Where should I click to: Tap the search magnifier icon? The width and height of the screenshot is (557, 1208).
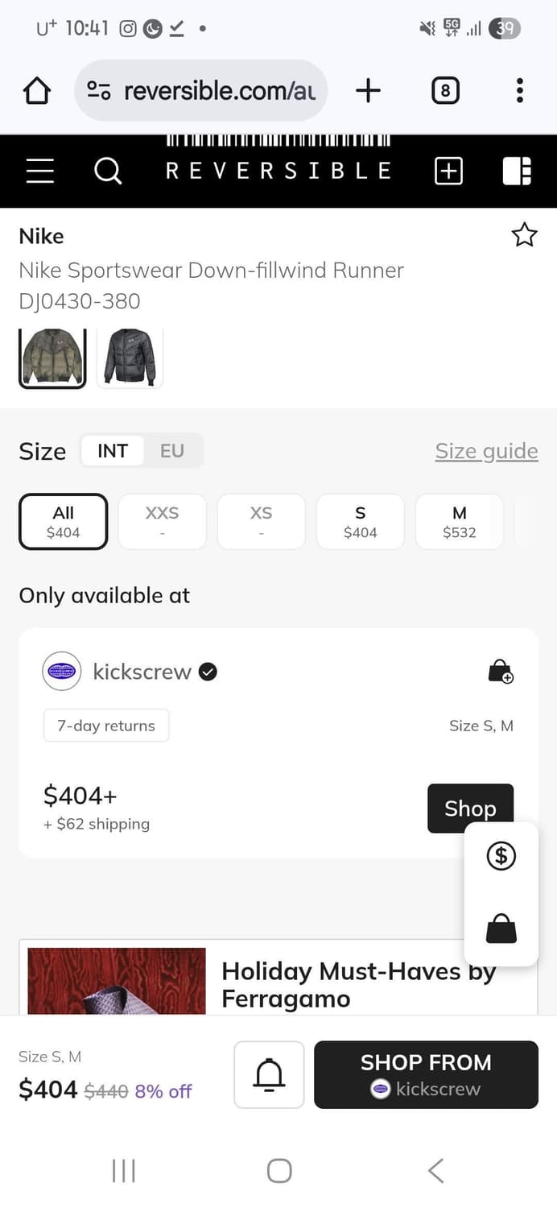(108, 171)
